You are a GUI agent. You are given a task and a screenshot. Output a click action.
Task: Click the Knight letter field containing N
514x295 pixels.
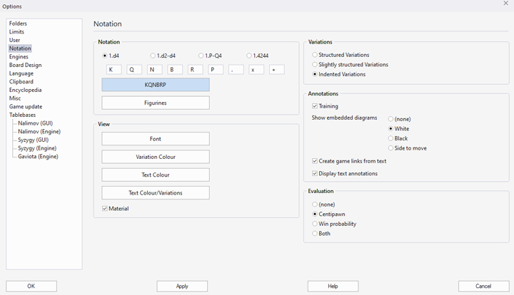coord(155,70)
